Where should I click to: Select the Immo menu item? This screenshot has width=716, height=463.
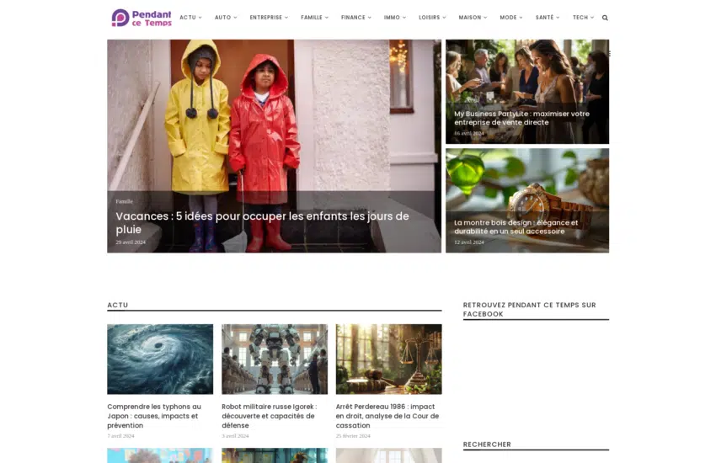[394, 18]
